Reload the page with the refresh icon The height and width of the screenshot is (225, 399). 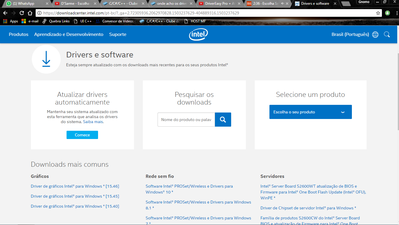(21, 13)
